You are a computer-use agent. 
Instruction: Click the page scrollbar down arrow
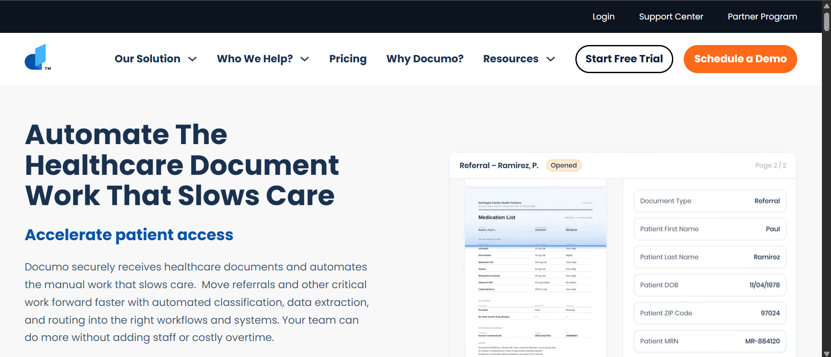[827, 353]
